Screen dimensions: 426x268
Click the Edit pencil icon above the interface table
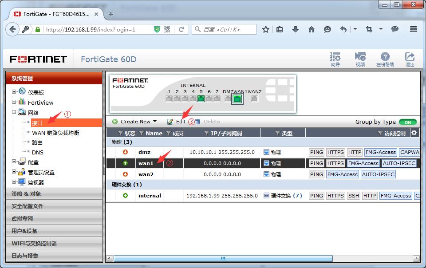point(171,121)
